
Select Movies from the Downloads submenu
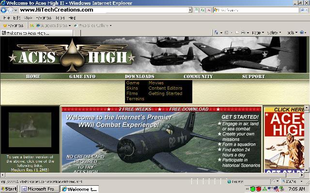pyautogui.click(x=156, y=83)
